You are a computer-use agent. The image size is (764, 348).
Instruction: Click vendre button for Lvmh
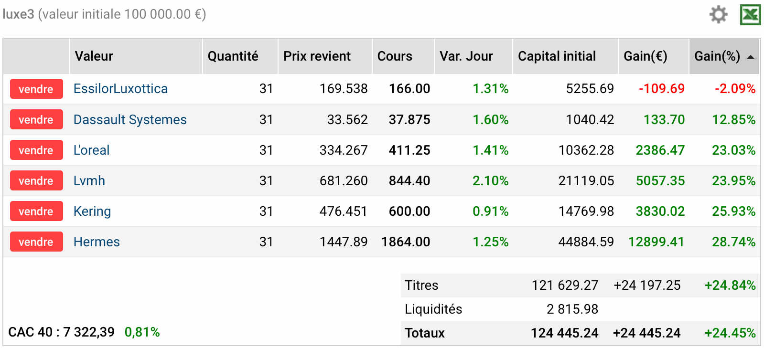click(36, 180)
